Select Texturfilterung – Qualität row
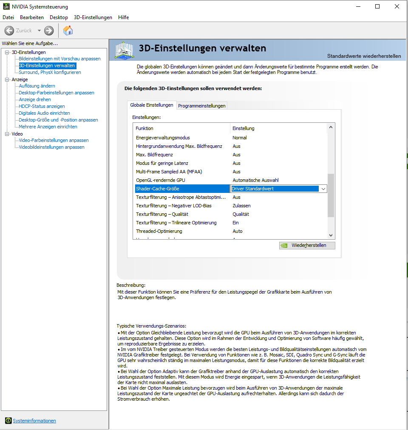The image size is (408, 430). tap(231, 214)
